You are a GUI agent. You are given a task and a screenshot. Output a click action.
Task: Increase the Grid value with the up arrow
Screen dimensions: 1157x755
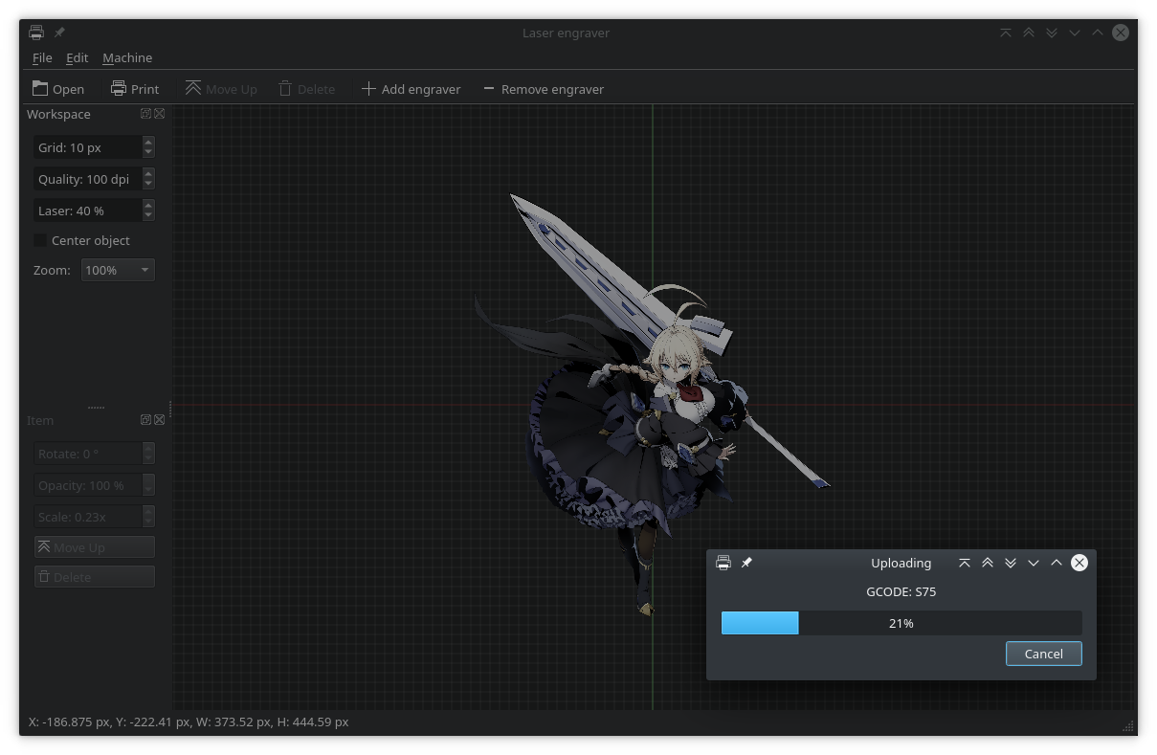(x=148, y=143)
